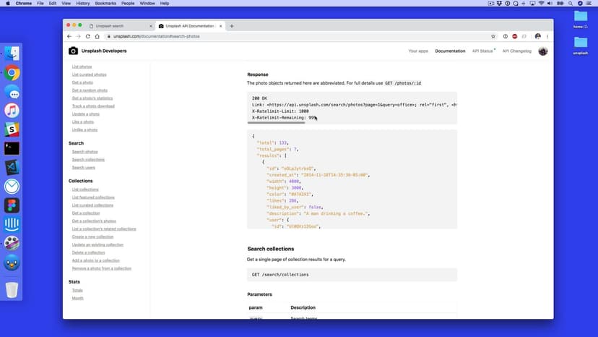Go back using the browser back arrow
598x337 pixels.
tap(69, 36)
